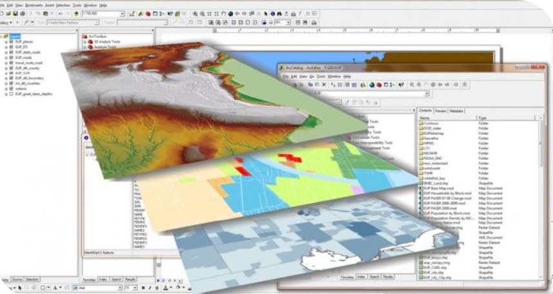Toggle the EUP_places layer checkbox
The height and width of the screenshot is (294, 553).
coord(12,42)
